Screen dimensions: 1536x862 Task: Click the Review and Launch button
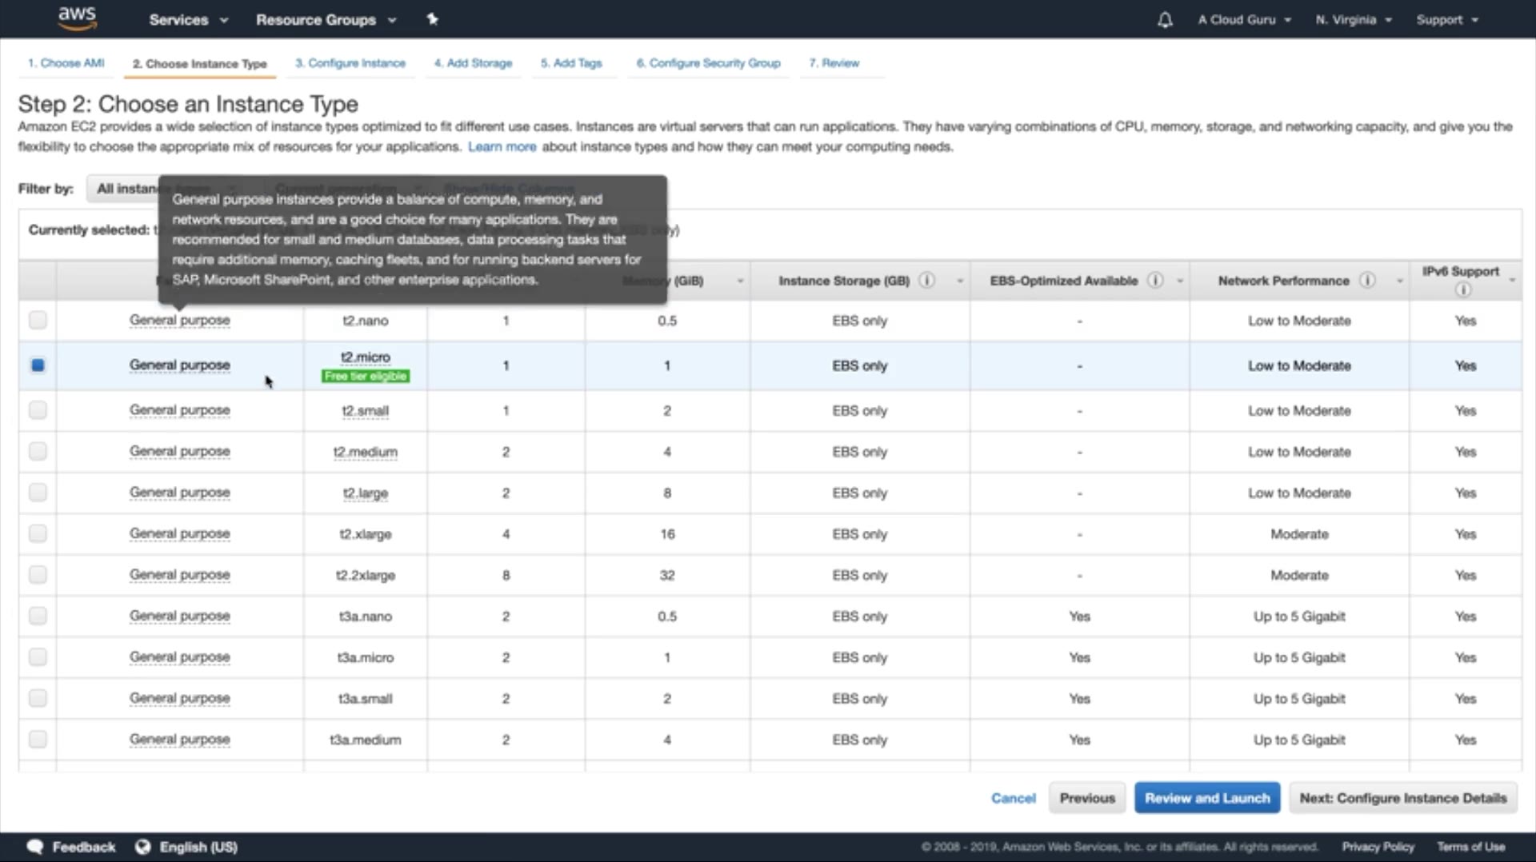point(1206,798)
